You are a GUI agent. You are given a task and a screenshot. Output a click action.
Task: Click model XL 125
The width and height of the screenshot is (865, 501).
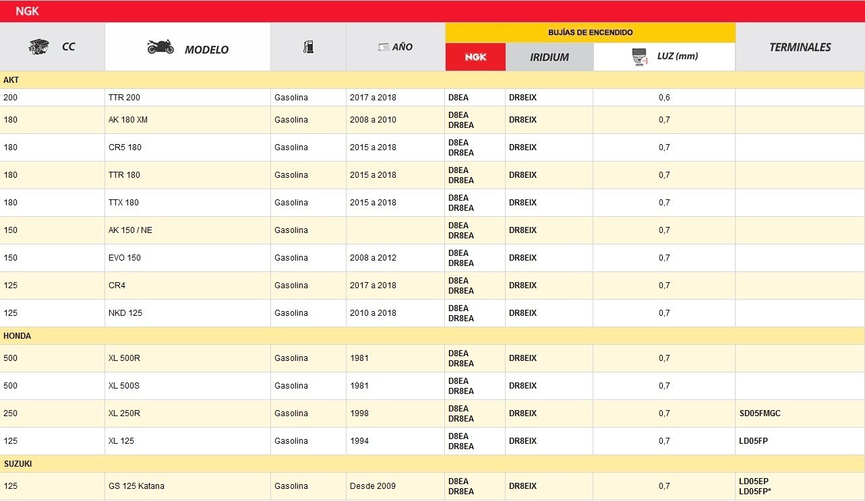pos(121,441)
